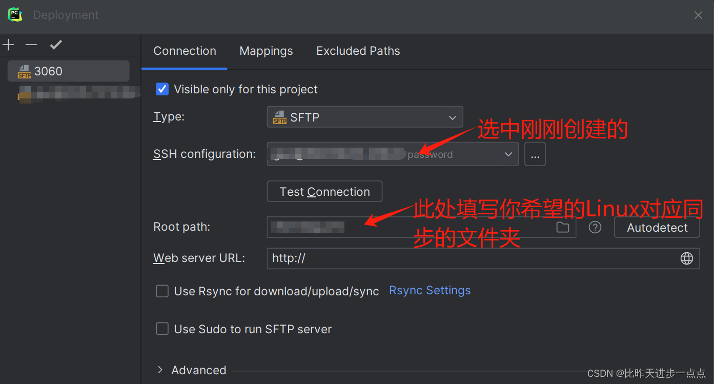
Task: Add a new deployment server
Action: tap(8, 45)
